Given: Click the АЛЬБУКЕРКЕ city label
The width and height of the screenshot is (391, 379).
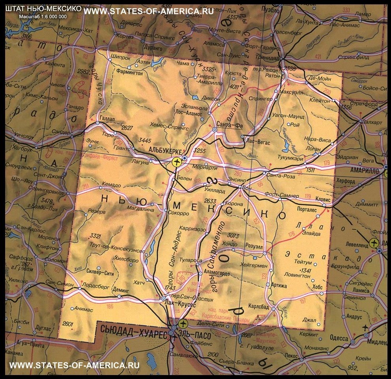Looking at the screenshot, I should (165, 152).
